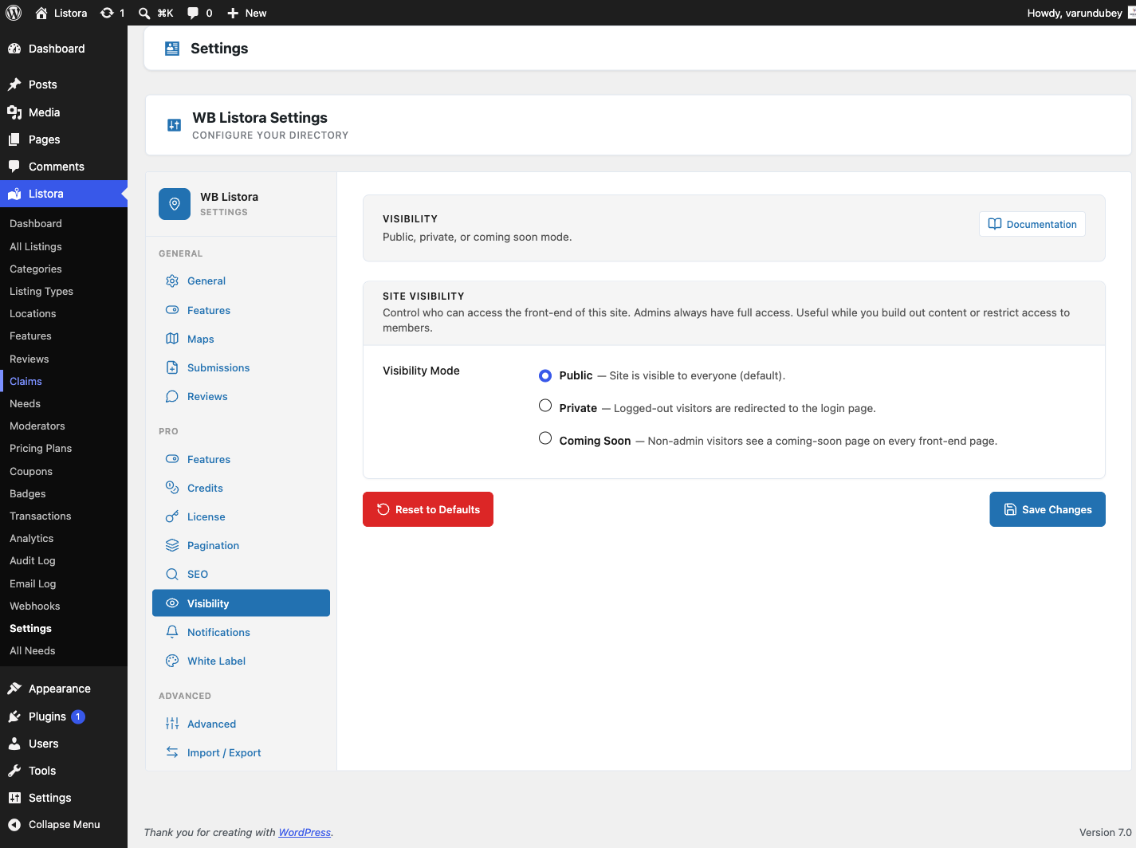Collapse the admin menu
The image size is (1136, 848).
(64, 825)
